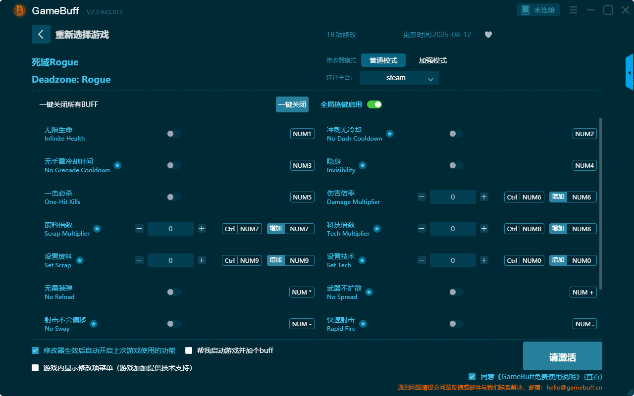The image size is (634, 396).
Task: Enable Rapid Fire switch
Action: [x=456, y=324]
